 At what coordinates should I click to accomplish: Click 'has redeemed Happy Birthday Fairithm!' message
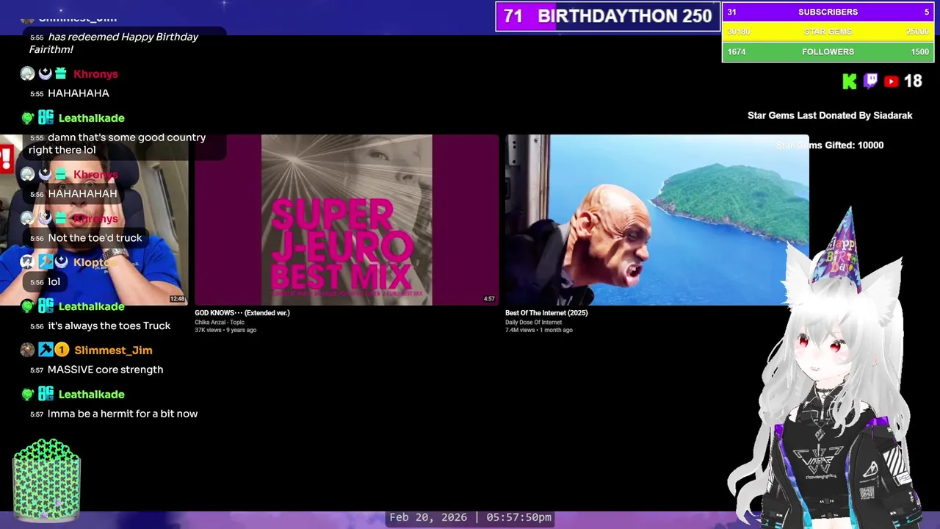pos(114,43)
